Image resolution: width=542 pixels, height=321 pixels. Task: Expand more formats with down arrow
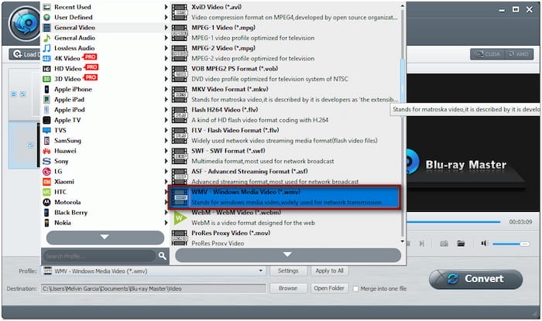click(x=286, y=254)
